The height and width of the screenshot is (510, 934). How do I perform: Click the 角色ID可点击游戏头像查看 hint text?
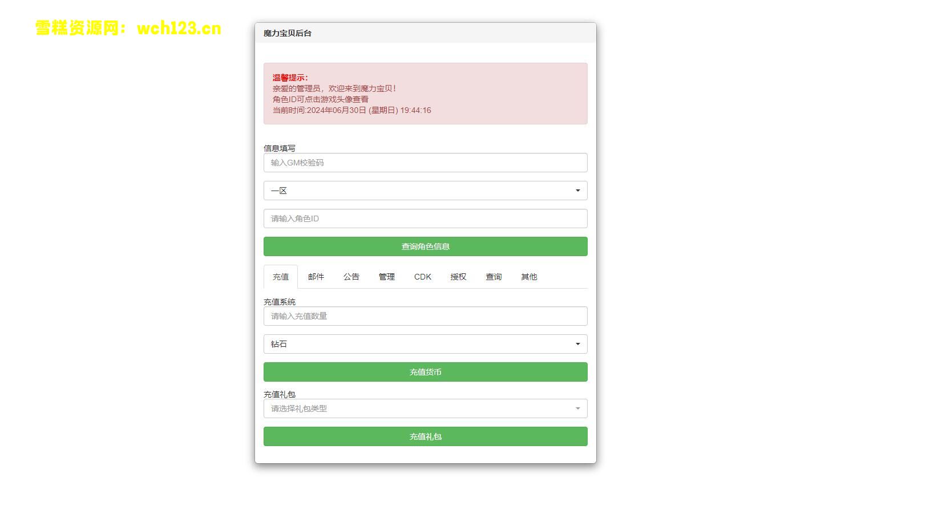[320, 99]
